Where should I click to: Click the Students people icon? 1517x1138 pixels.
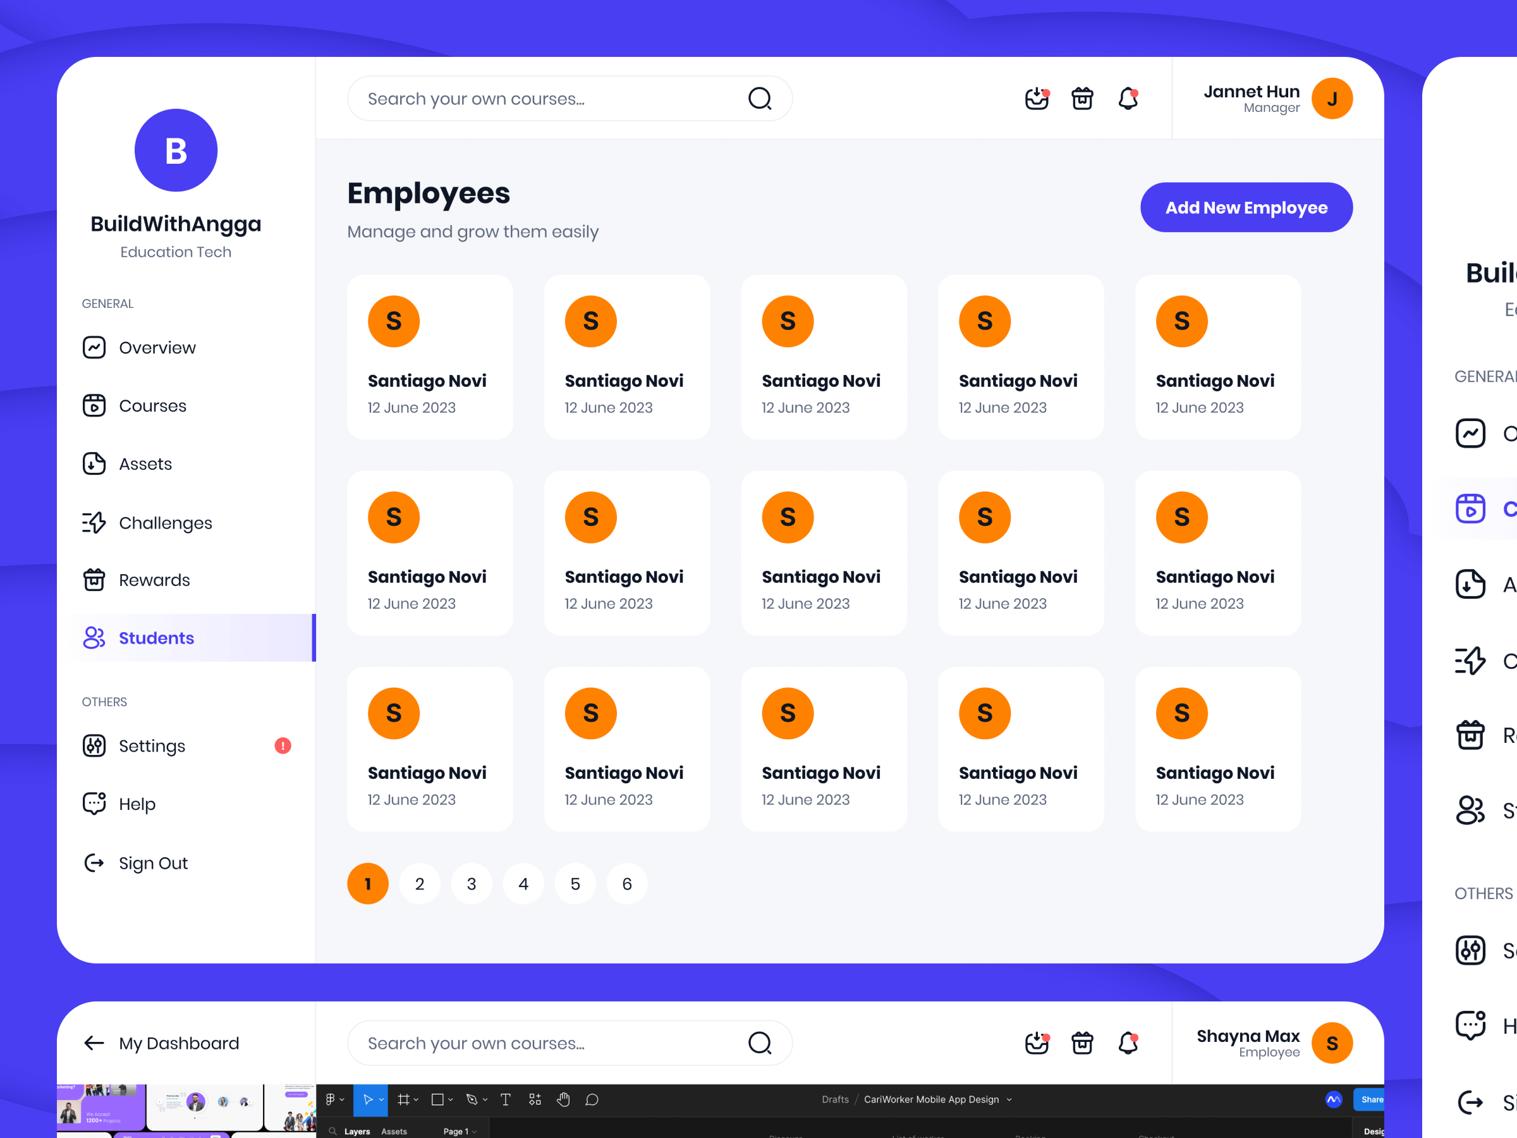tap(94, 638)
